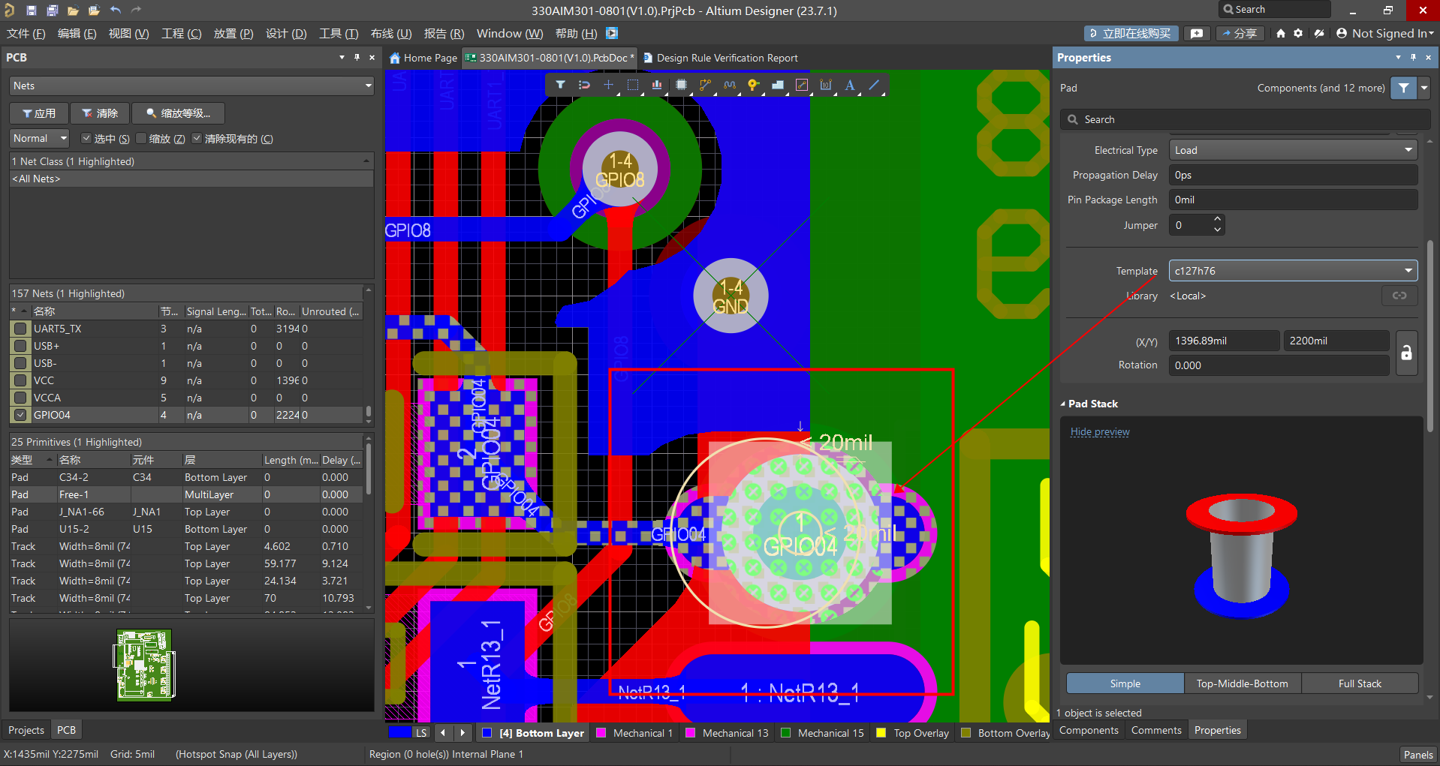Click the Rotation input field

pos(1278,365)
